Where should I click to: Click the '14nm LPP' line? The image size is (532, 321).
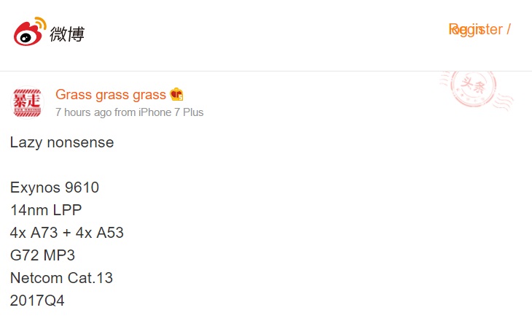(46, 210)
